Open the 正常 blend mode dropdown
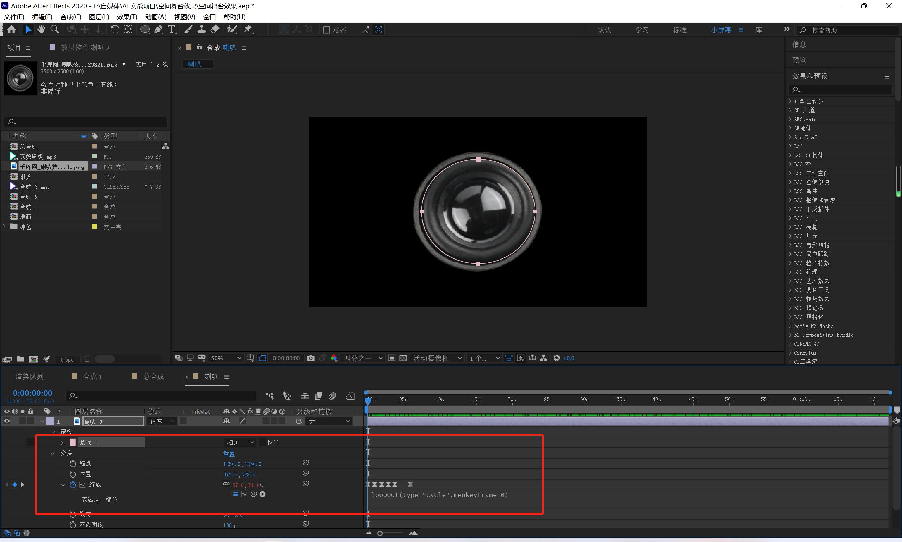The width and height of the screenshot is (902, 542). 162,422
